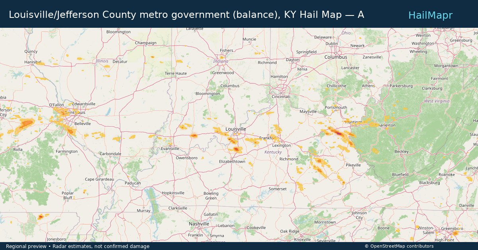Screen dimensions: 478x250
Task: Click the Dayton label
Action: click(293, 60)
